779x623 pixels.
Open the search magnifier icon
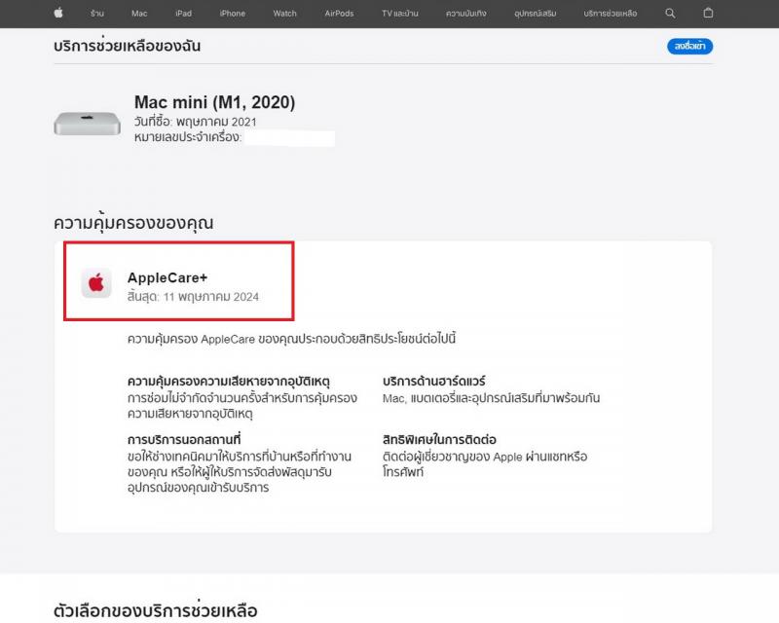[670, 14]
